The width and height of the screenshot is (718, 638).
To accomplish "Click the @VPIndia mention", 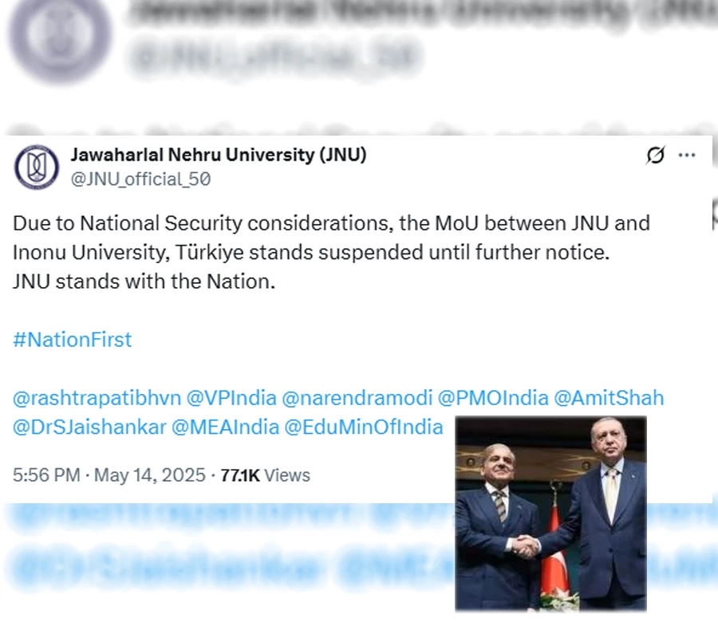I will [231, 398].
